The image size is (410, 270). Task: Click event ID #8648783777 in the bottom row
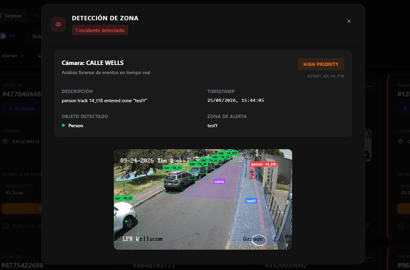pyautogui.click(x=155, y=265)
